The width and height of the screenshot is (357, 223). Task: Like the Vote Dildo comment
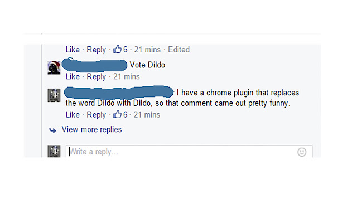tap(73, 76)
